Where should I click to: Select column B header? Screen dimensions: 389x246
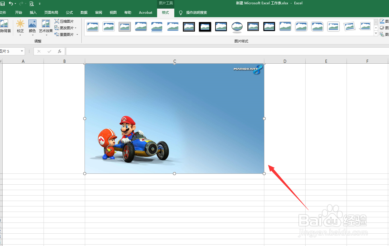64,61
